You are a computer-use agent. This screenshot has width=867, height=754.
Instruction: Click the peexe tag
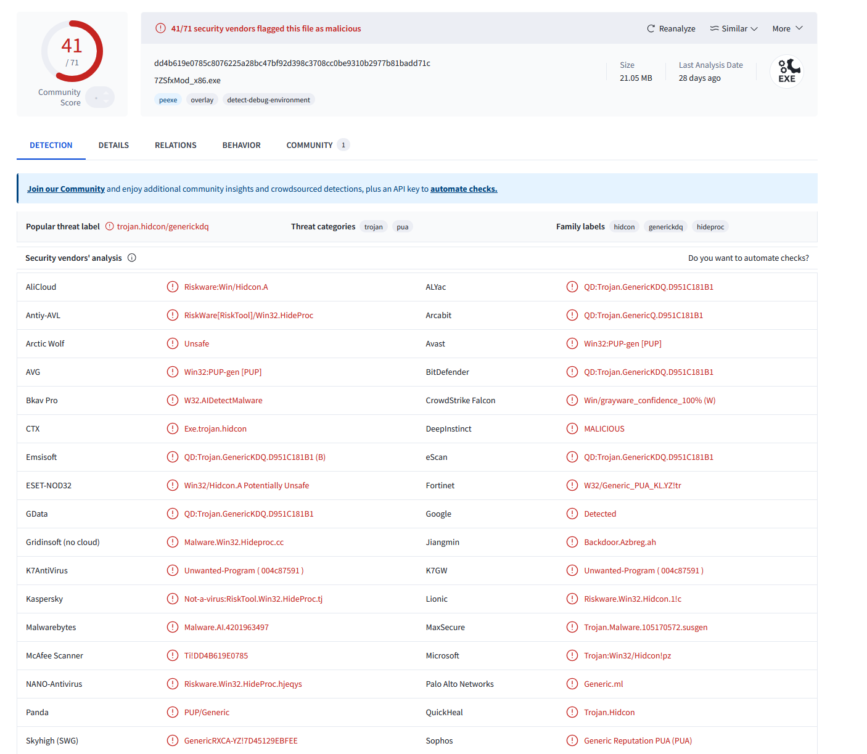pos(168,100)
